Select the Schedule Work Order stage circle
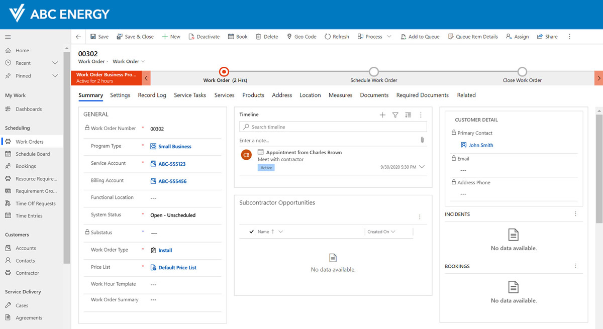 pyautogui.click(x=373, y=72)
